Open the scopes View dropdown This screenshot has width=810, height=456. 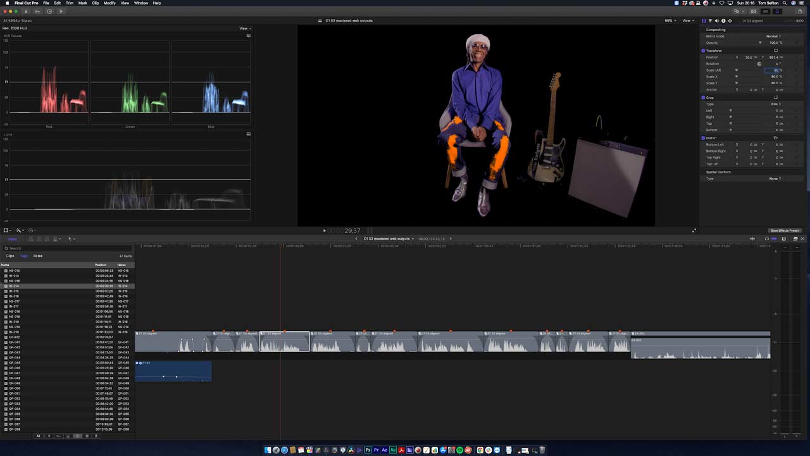[x=245, y=28]
